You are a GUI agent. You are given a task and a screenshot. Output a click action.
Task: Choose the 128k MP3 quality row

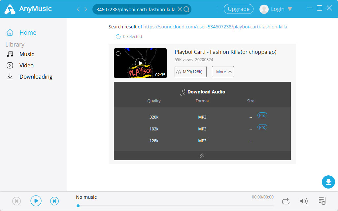(202, 141)
